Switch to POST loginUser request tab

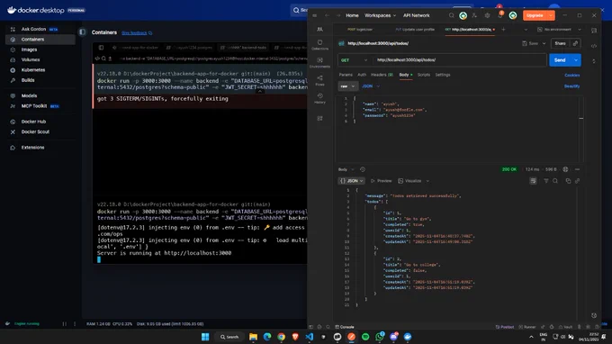pyautogui.click(x=360, y=30)
